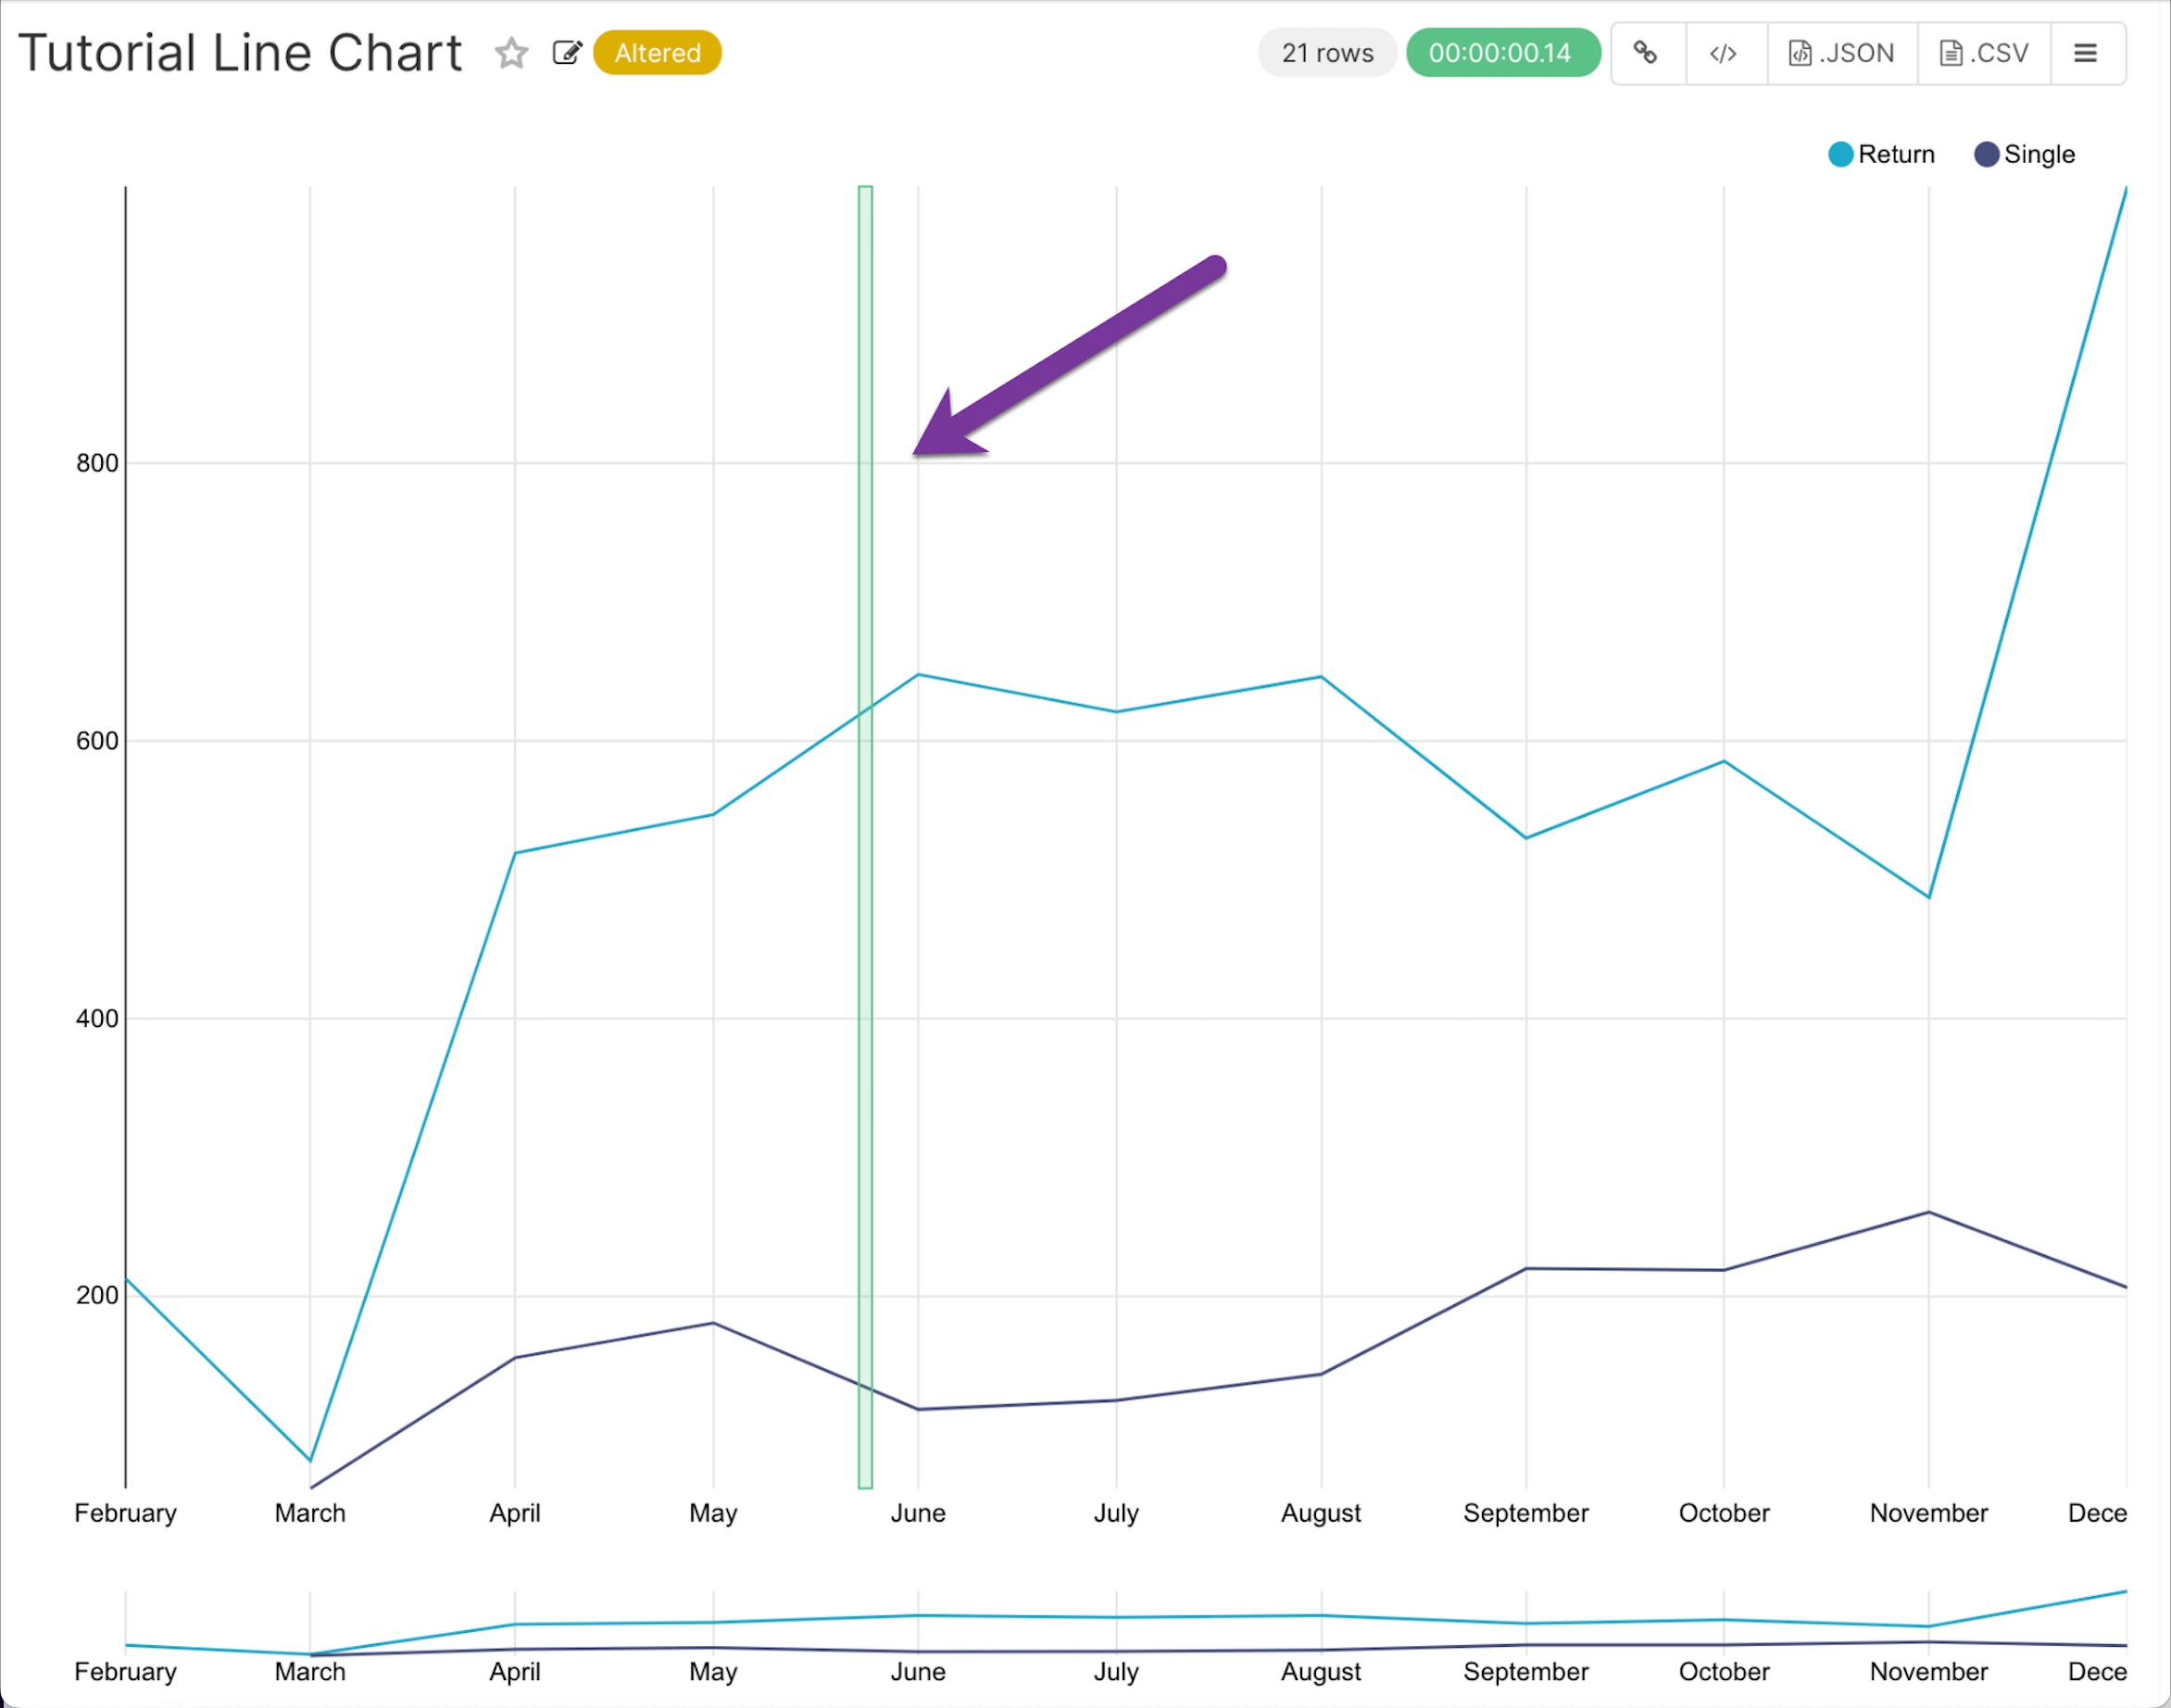Export chart data as .CSV
Viewport: 2171px width, 1708px height.
[1984, 53]
